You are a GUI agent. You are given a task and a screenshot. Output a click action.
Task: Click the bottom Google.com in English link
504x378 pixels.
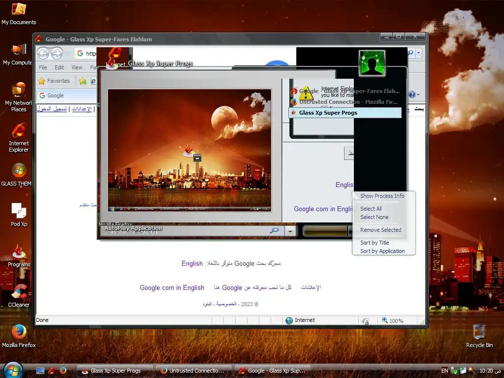click(172, 287)
